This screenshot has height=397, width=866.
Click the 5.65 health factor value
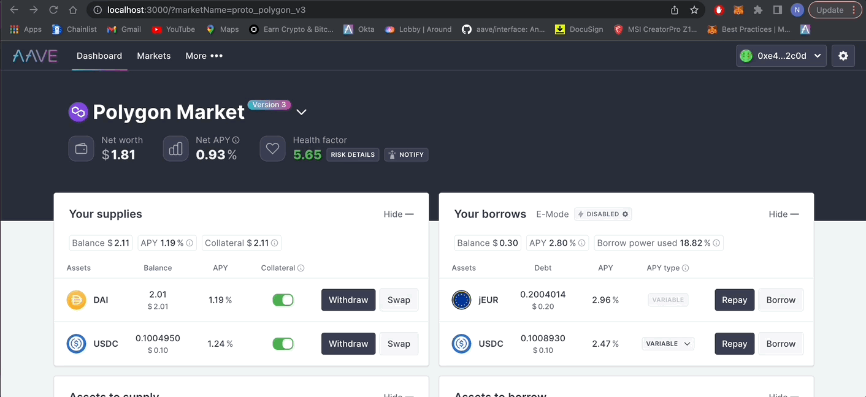click(x=307, y=155)
